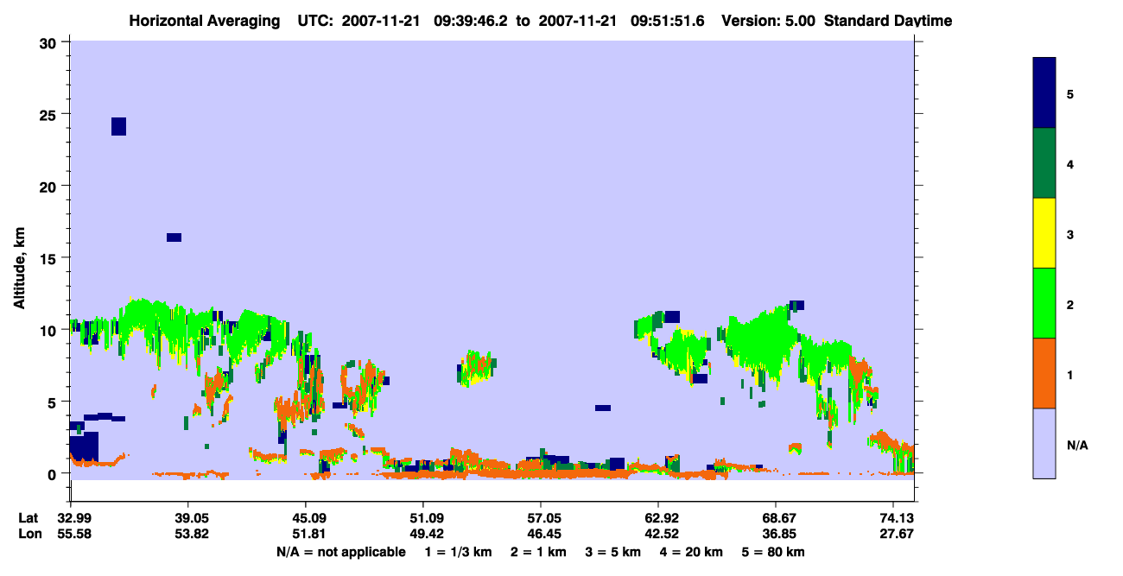Click the orange colorbar segment labeled 1
This screenshot has height=576, width=1123.
point(1044,373)
